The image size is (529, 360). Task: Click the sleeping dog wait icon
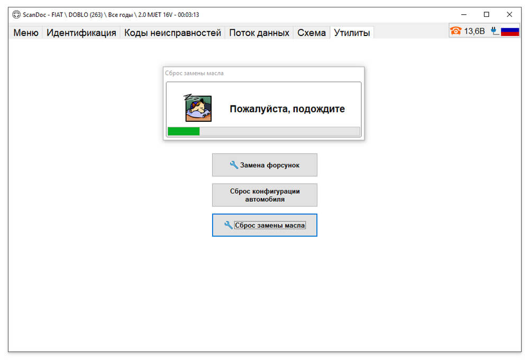click(x=198, y=107)
